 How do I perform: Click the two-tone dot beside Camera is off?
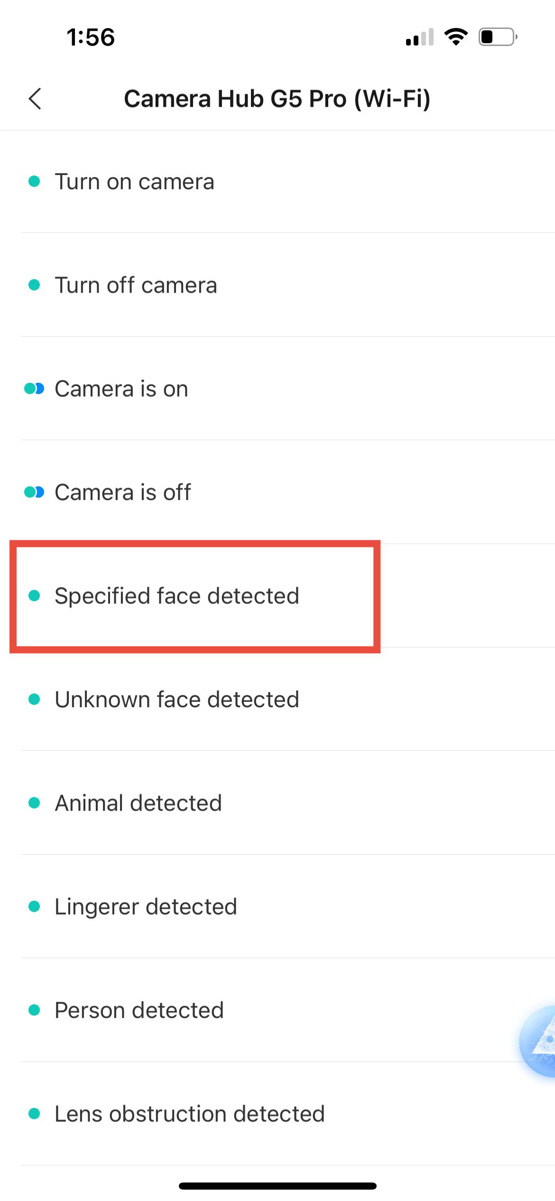tap(34, 492)
